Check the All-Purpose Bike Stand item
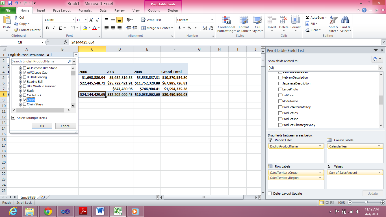The height and width of the screenshot is (217, 386). [25, 68]
